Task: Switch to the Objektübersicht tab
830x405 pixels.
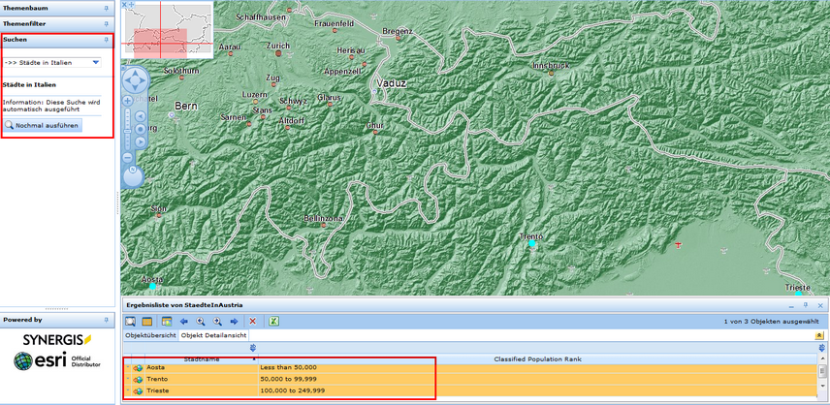Action: (150, 335)
